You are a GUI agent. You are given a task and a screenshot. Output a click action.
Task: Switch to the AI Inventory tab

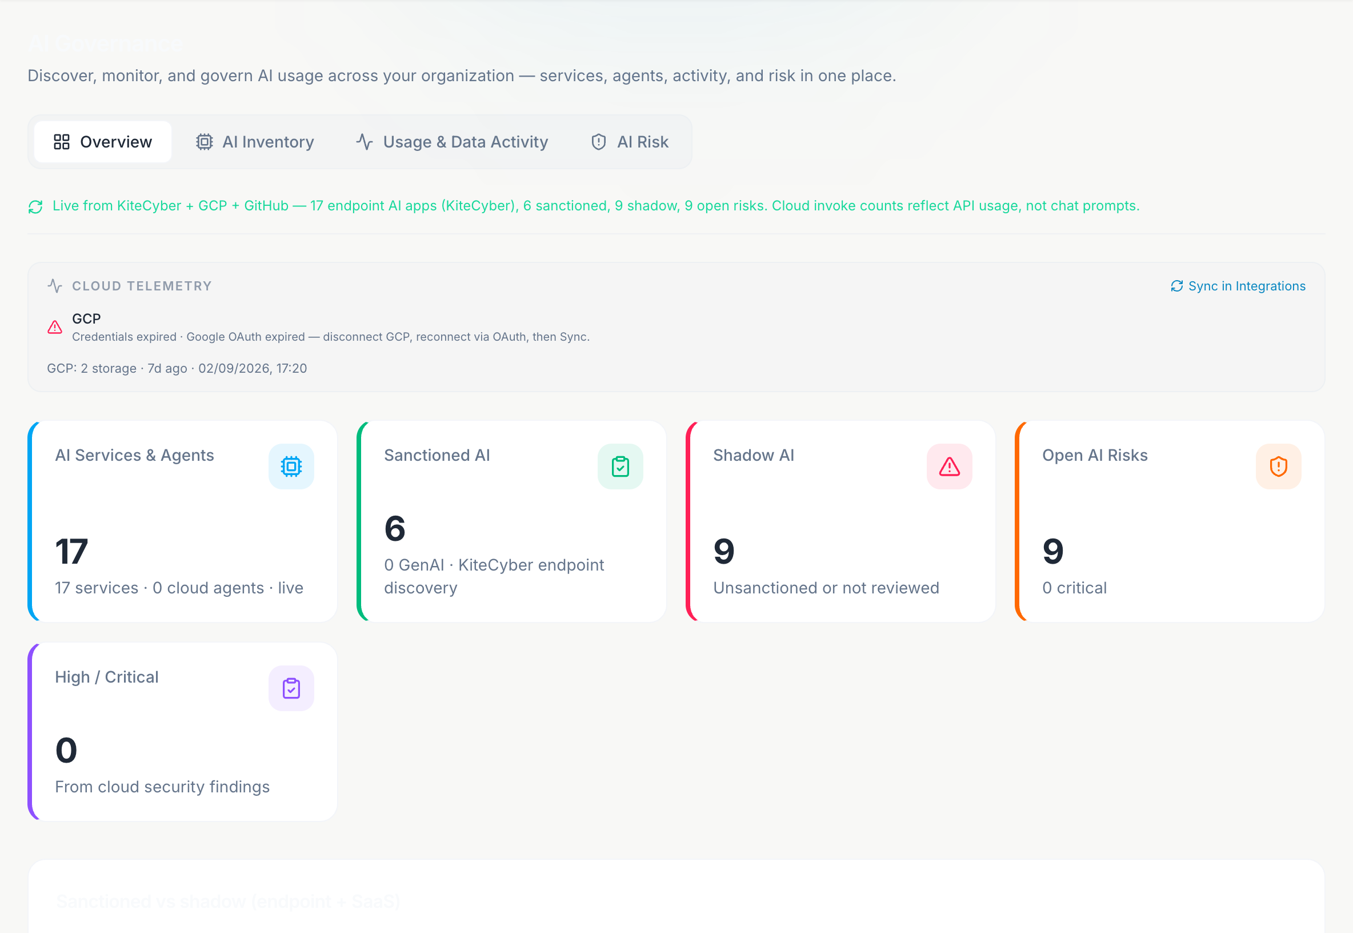point(255,141)
